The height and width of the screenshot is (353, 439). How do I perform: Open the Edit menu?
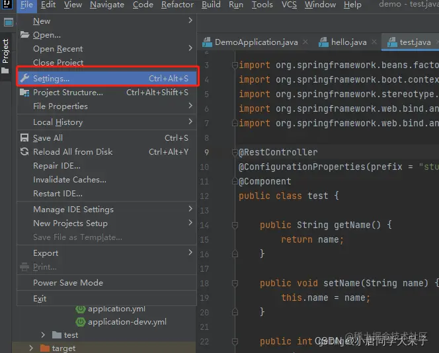[x=48, y=5]
